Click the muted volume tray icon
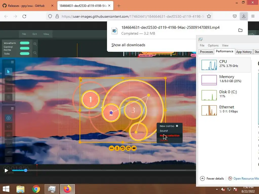This screenshot has width=259, height=194. [223, 189]
